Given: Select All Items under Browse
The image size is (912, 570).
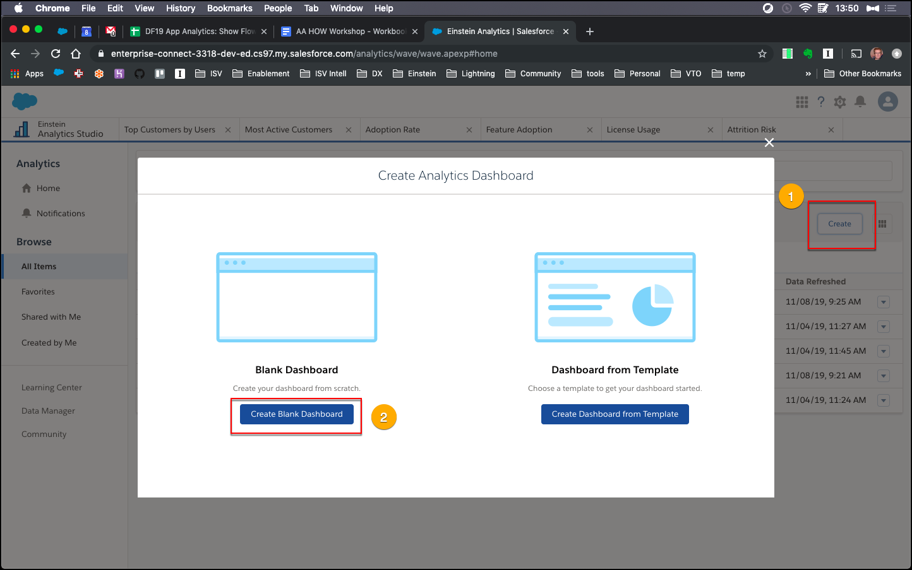Looking at the screenshot, I should pos(65,267).
